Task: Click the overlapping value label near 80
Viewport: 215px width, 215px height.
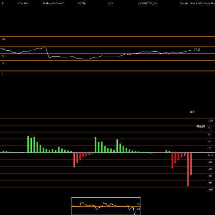Action: tap(200, 126)
